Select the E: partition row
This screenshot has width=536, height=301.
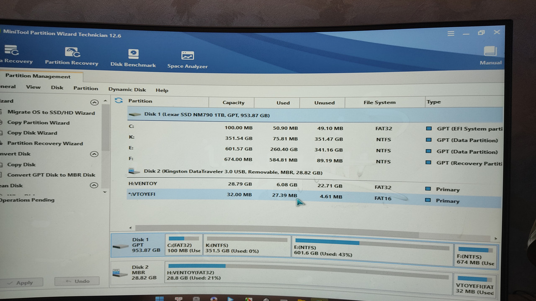315,150
